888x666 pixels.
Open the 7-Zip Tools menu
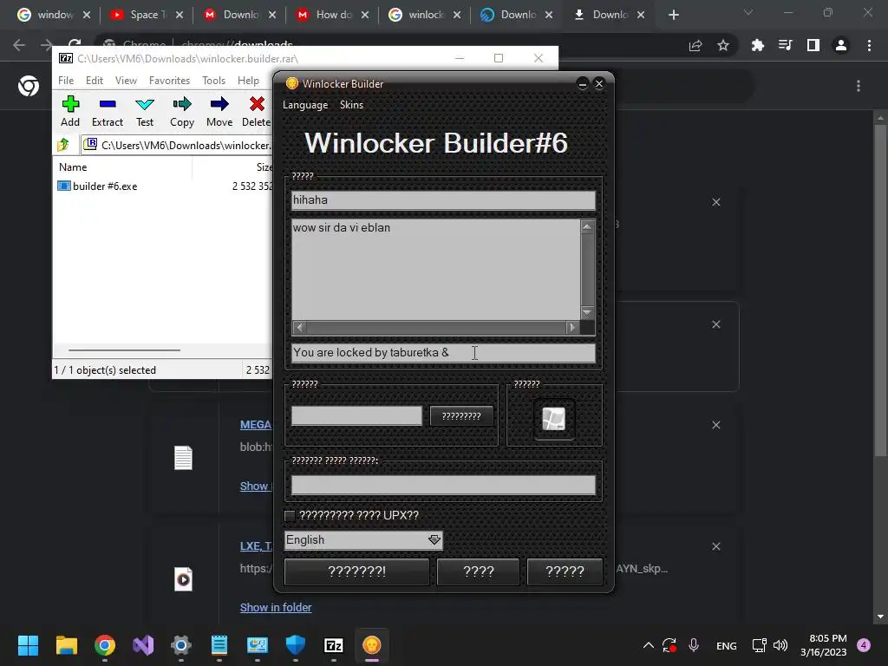[x=213, y=81]
